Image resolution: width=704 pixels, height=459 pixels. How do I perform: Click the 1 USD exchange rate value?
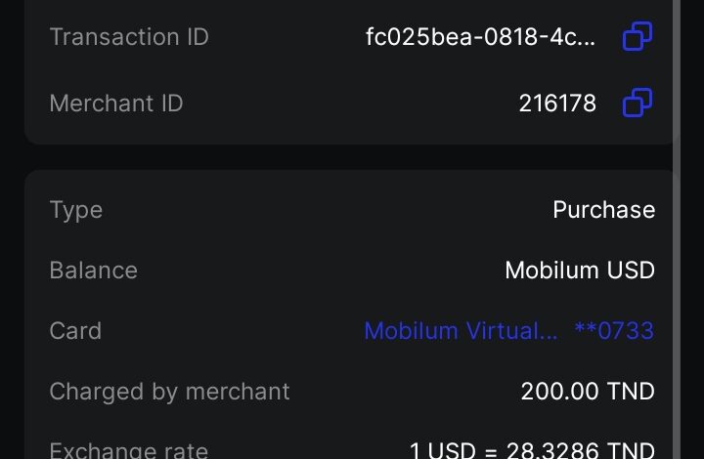point(532,450)
